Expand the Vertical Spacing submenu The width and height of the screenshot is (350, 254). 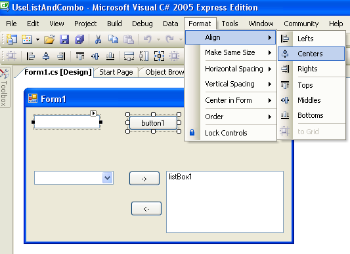point(230,84)
